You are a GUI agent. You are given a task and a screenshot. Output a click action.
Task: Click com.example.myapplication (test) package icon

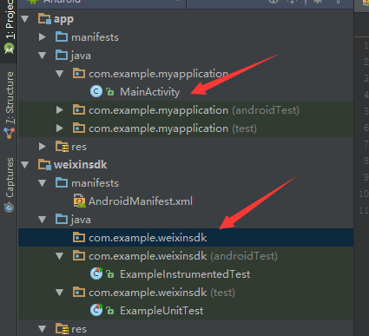point(79,128)
